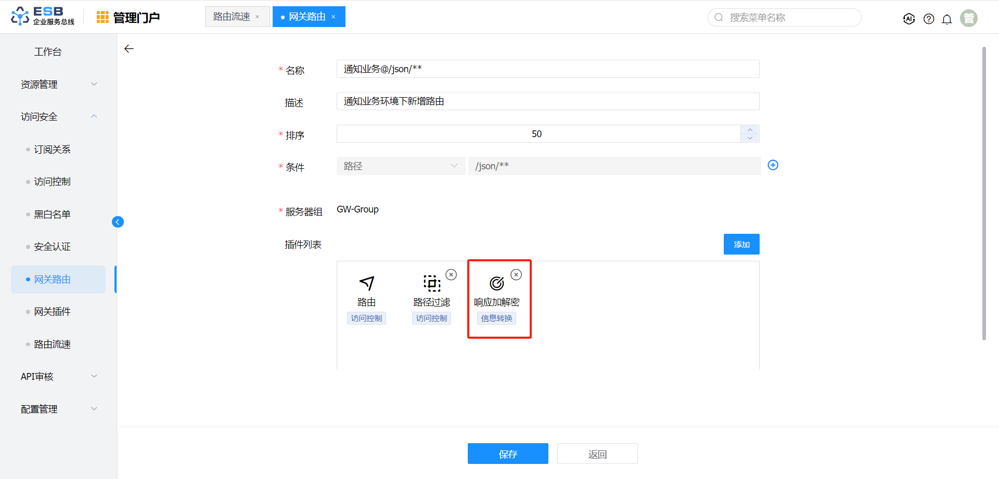Click the 添加 plugin button

(x=741, y=244)
